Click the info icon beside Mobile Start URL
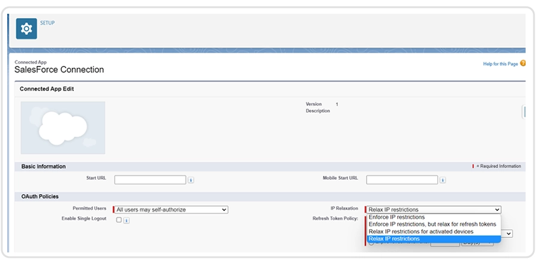Image resolution: width=540 pixels, height=262 pixels. coord(443,180)
